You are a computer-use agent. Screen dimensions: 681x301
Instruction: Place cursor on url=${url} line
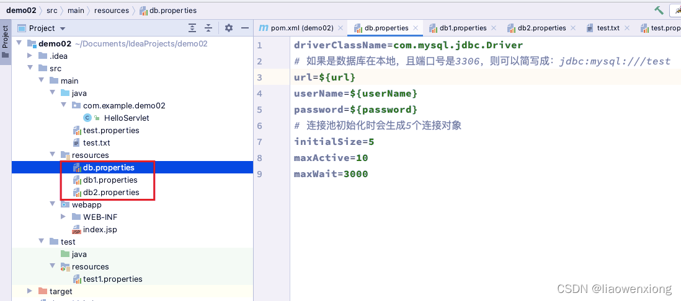pyautogui.click(x=325, y=77)
